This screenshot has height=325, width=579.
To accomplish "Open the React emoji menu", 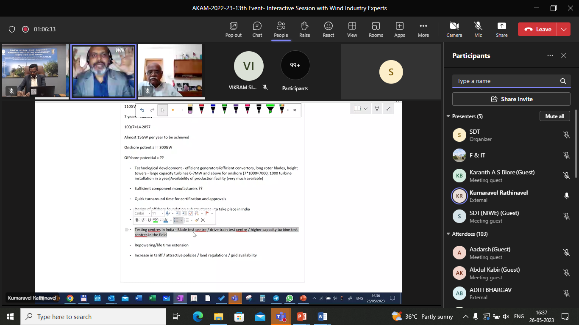I will [328, 29].
